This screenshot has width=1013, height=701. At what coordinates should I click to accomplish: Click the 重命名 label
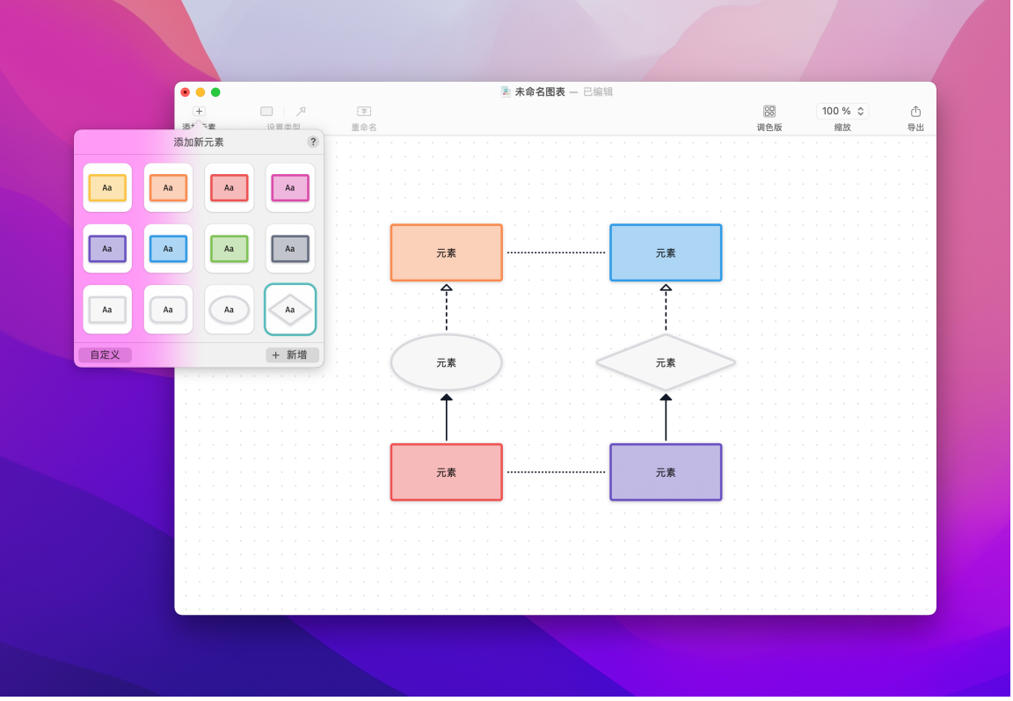(x=364, y=128)
